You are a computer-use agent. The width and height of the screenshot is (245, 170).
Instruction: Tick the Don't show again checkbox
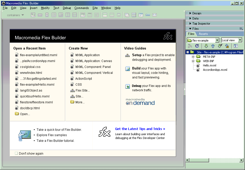[x=16, y=153]
